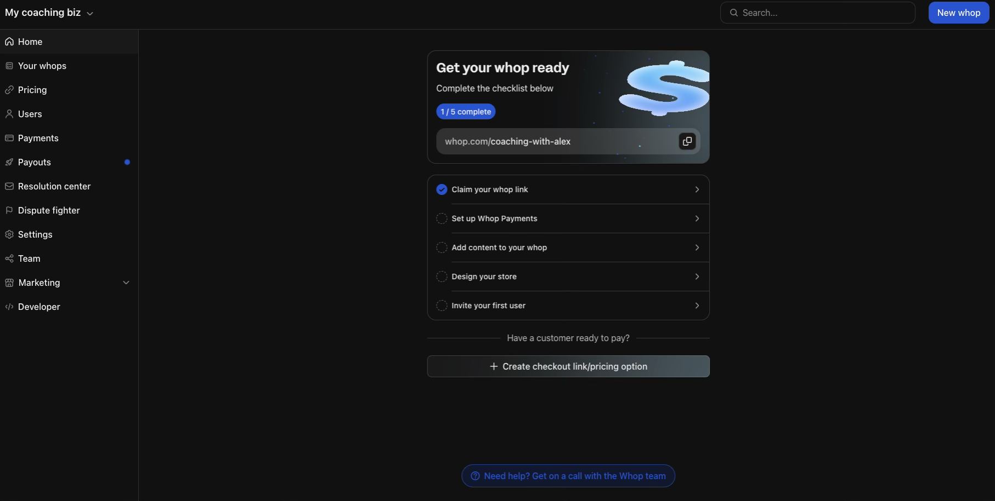Open Claim your whop link via its chevron
This screenshot has height=501, width=995.
coord(697,189)
